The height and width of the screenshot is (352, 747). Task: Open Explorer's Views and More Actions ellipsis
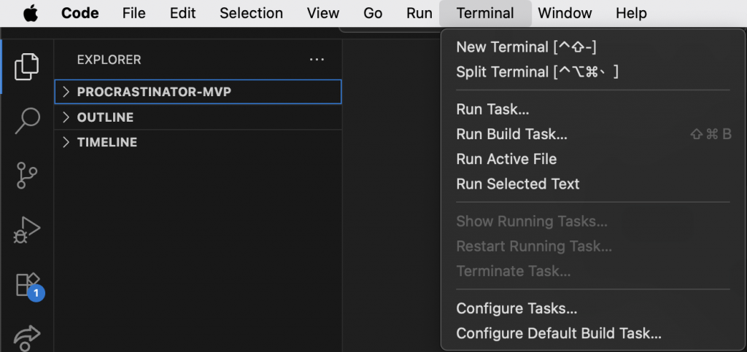coord(317,60)
